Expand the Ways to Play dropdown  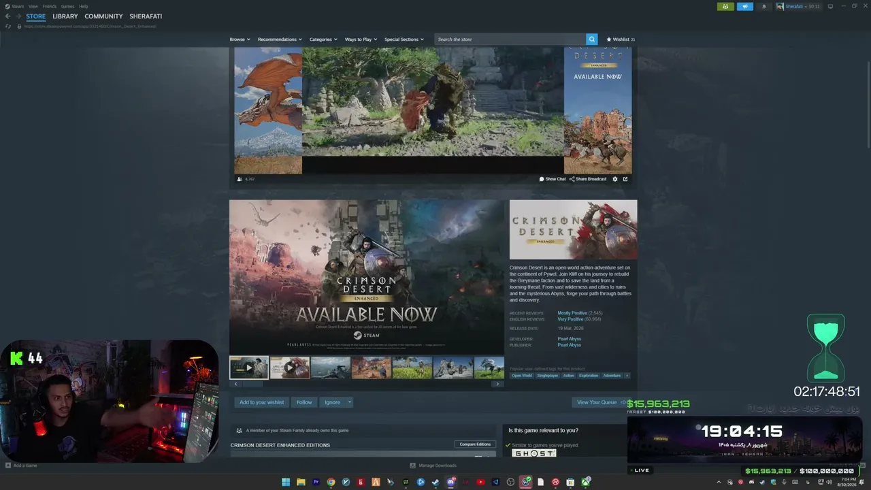361,39
